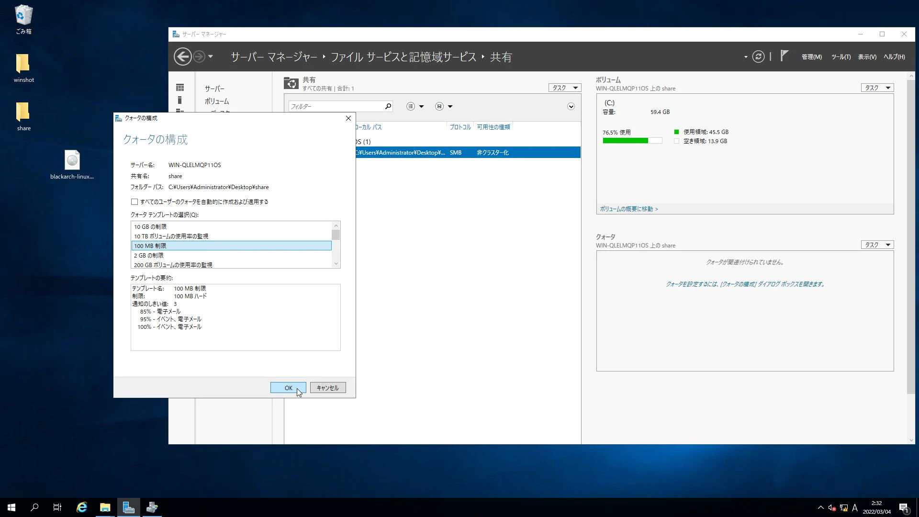The height and width of the screenshot is (517, 919).
Task: Open the 表示(V) menu
Action: coord(867,56)
